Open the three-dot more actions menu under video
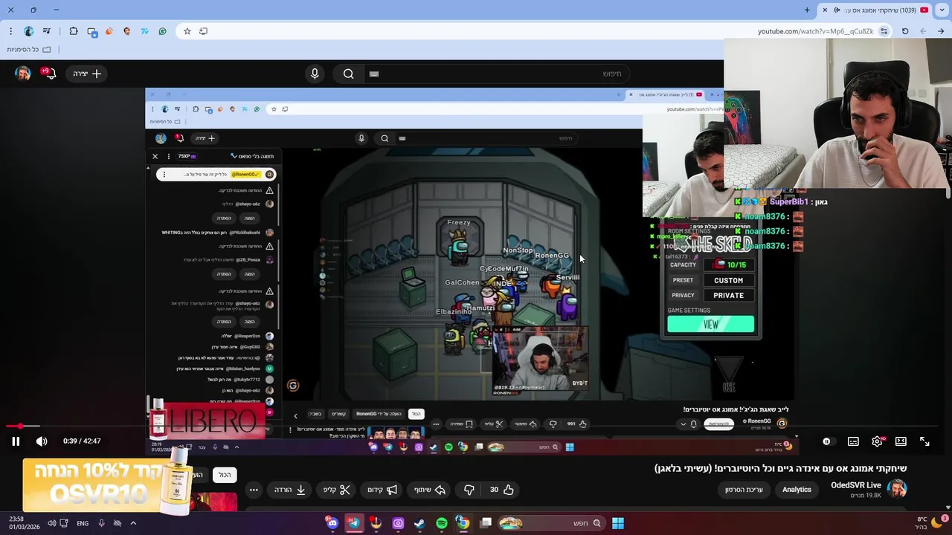The height and width of the screenshot is (535, 952). point(254,490)
